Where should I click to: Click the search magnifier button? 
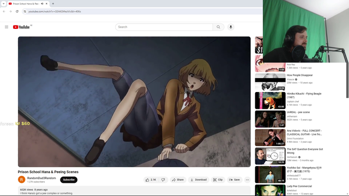218,27
